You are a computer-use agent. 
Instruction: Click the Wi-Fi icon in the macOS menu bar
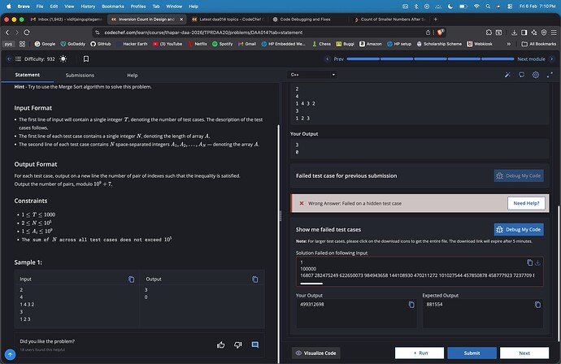[x=476, y=6]
